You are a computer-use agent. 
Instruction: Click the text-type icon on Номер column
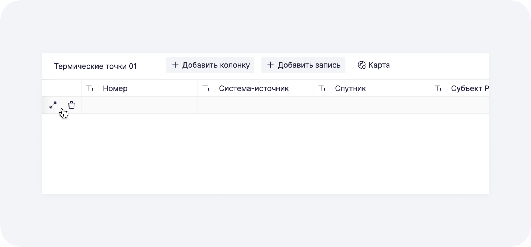[x=91, y=88]
